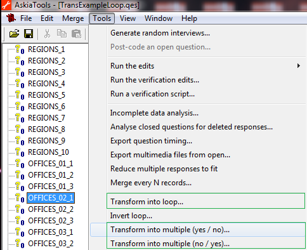Choose Transform into multiple (yes / no)...

[170, 230]
